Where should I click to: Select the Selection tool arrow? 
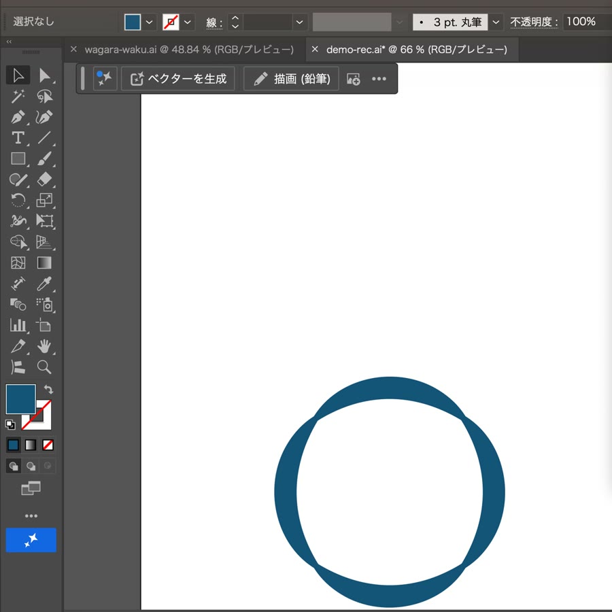pos(18,75)
